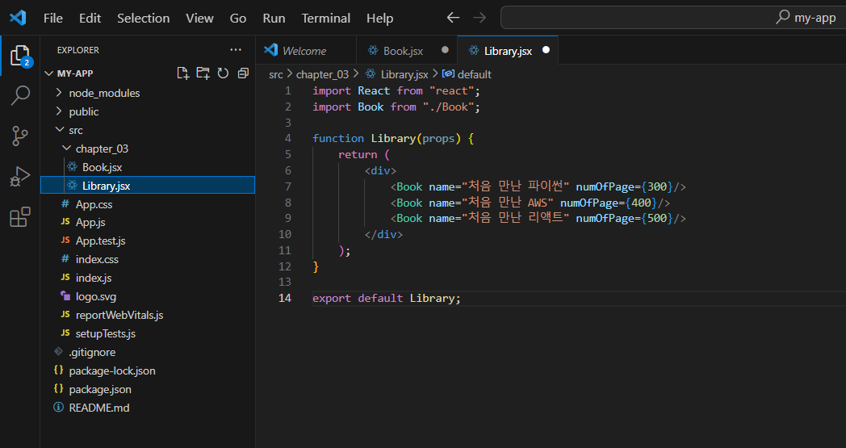846x448 pixels.
Task: Open the Extensions view icon
Action: click(19, 217)
